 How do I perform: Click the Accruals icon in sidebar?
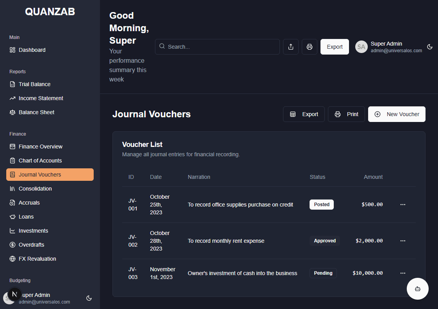click(x=12, y=203)
